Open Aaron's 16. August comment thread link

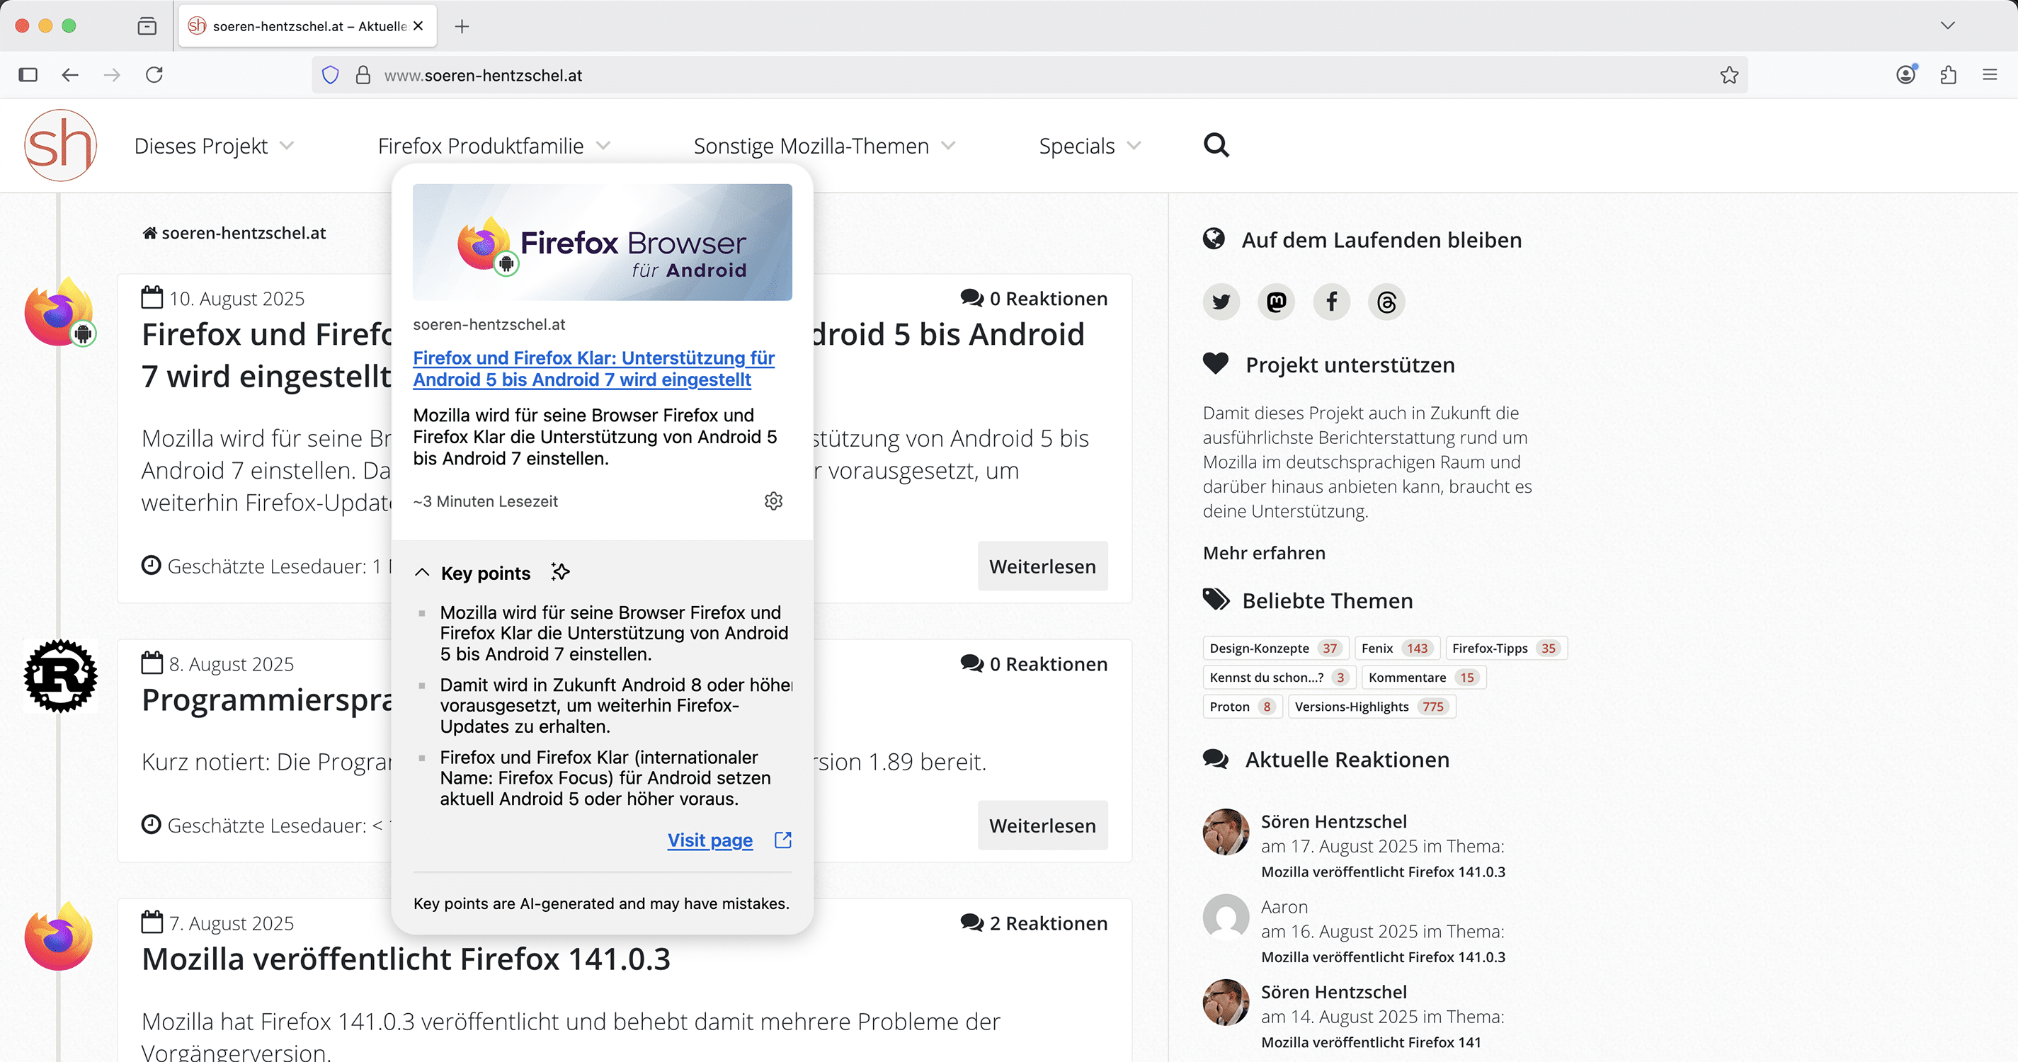pos(1383,957)
